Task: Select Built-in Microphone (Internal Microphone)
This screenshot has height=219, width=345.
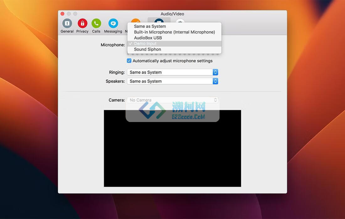Action: click(174, 32)
